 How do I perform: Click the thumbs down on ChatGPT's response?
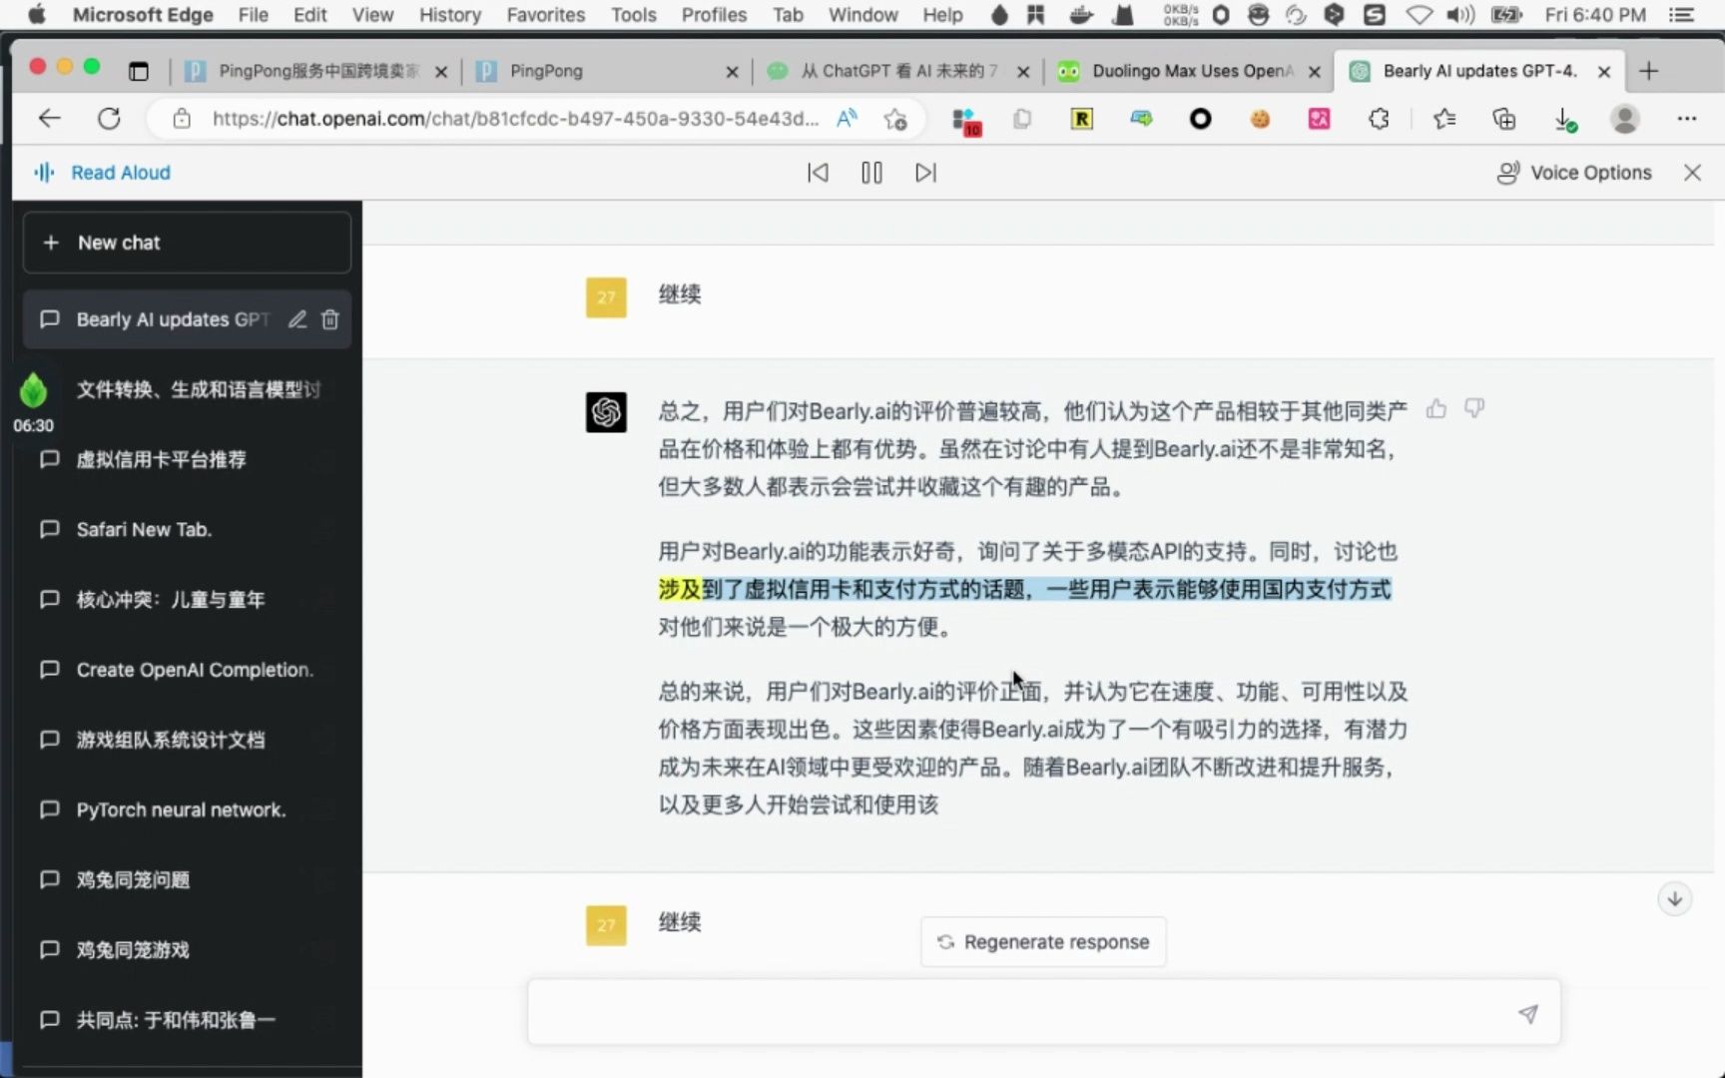[1475, 409]
